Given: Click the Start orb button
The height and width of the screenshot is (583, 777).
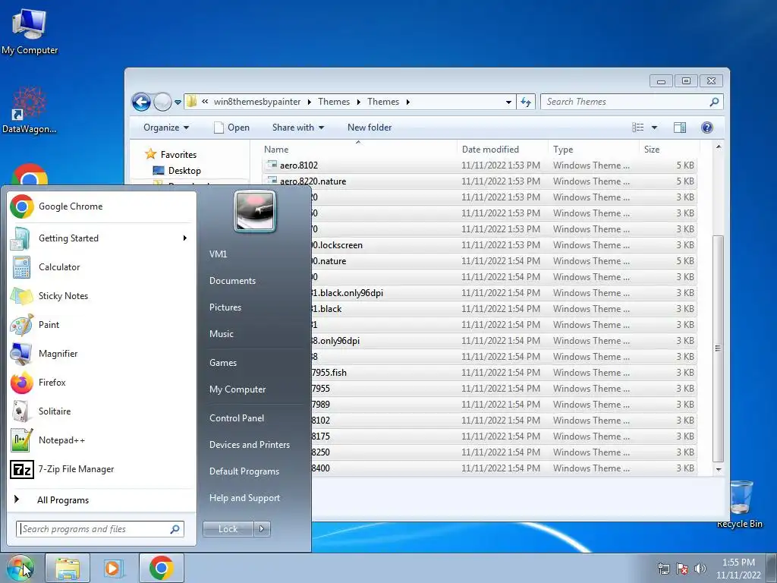Looking at the screenshot, I should tap(20, 568).
